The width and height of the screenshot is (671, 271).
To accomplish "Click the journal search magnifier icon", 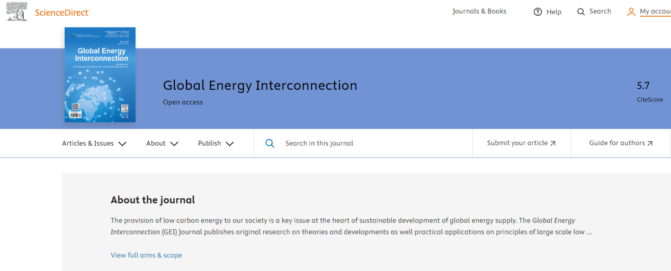I will click(270, 143).
